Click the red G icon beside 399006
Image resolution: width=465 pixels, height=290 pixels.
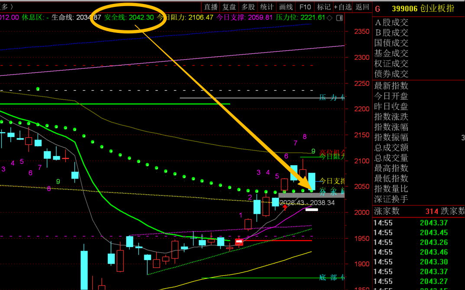(x=377, y=9)
